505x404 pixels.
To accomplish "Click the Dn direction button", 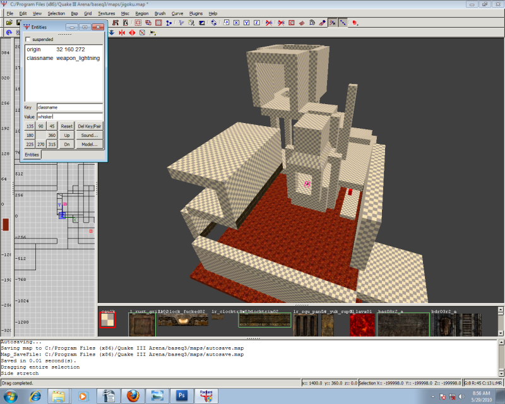I will click(67, 145).
